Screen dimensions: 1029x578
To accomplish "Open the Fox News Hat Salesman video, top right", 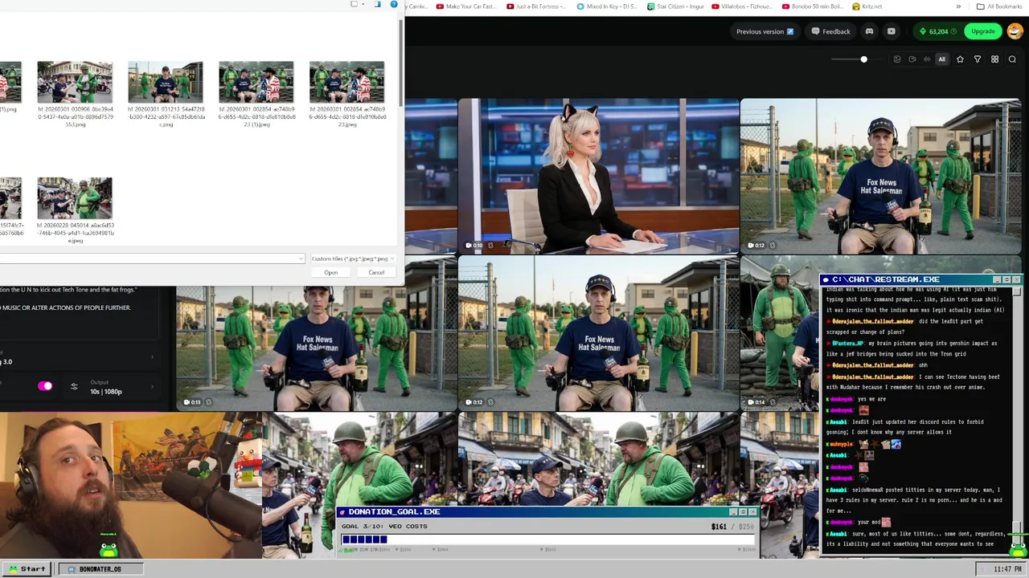I will coord(881,176).
